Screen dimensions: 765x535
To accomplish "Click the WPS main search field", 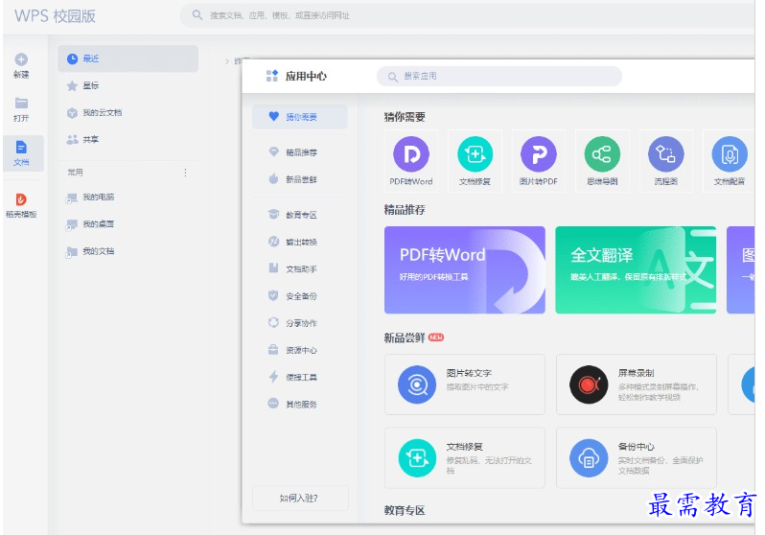I will [468, 15].
